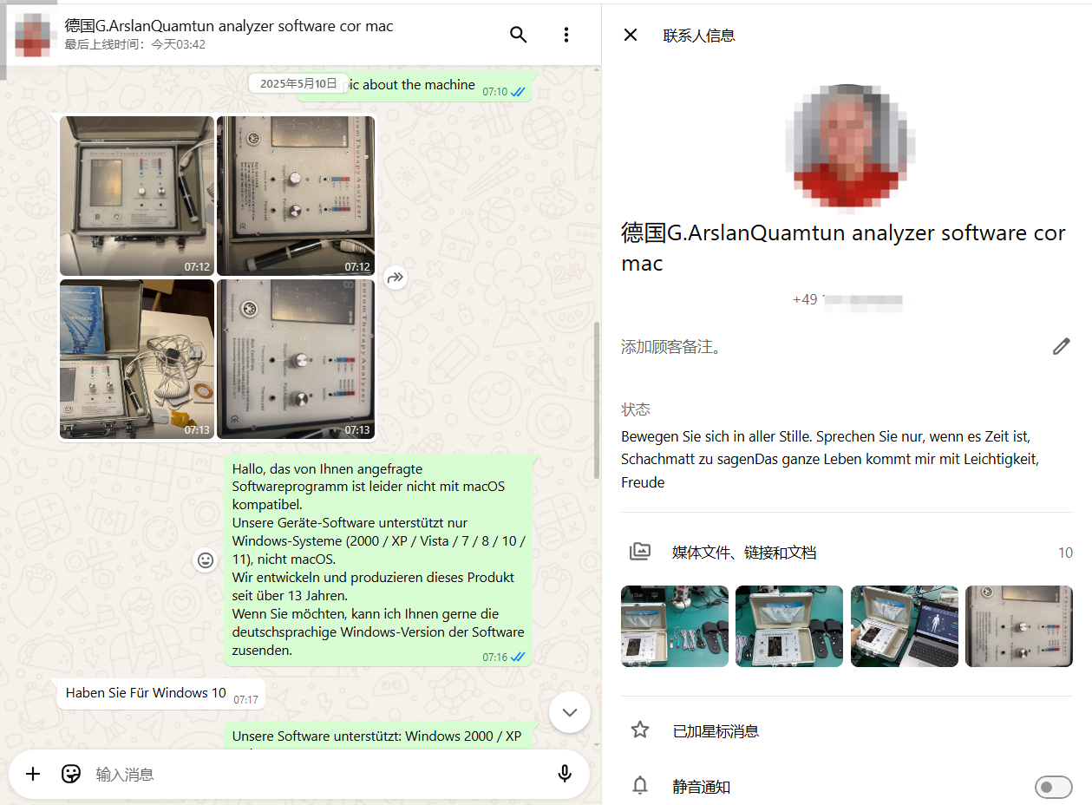React with the emoji smiley beside message
Viewport: 1092px width, 805px height.
(206, 560)
